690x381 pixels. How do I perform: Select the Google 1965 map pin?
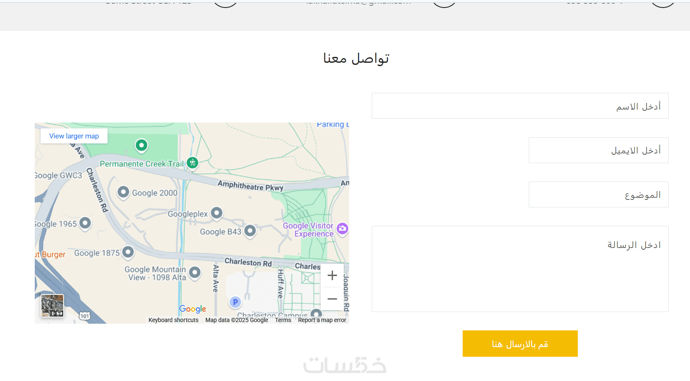click(x=85, y=223)
